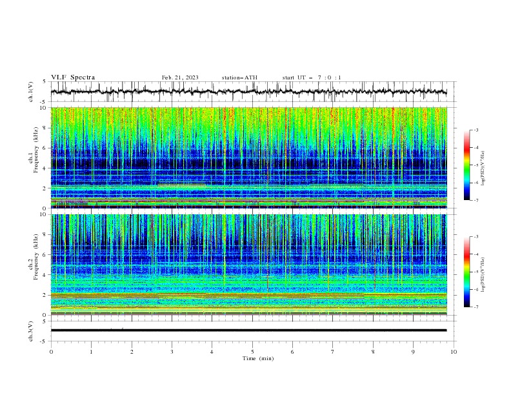
Task: Click the 'Time (min)' axis label
Action: (258, 358)
